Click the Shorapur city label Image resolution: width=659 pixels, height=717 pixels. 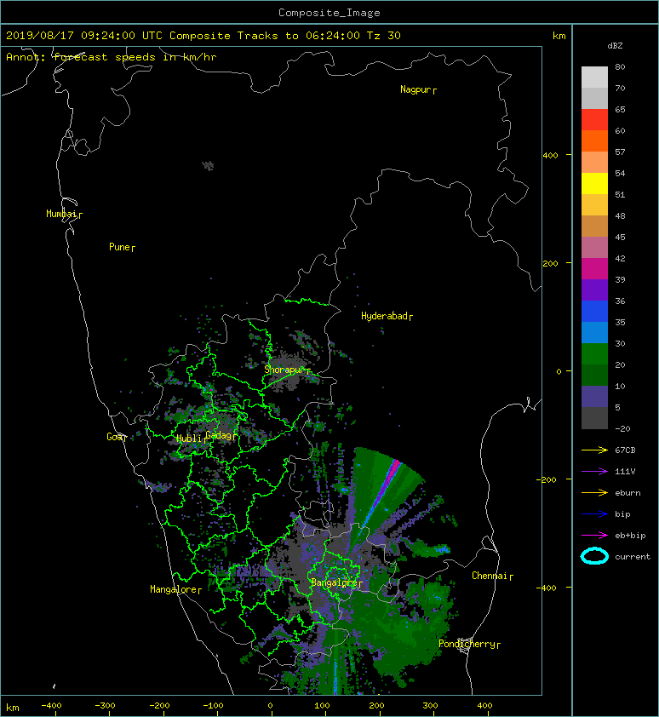(x=284, y=370)
